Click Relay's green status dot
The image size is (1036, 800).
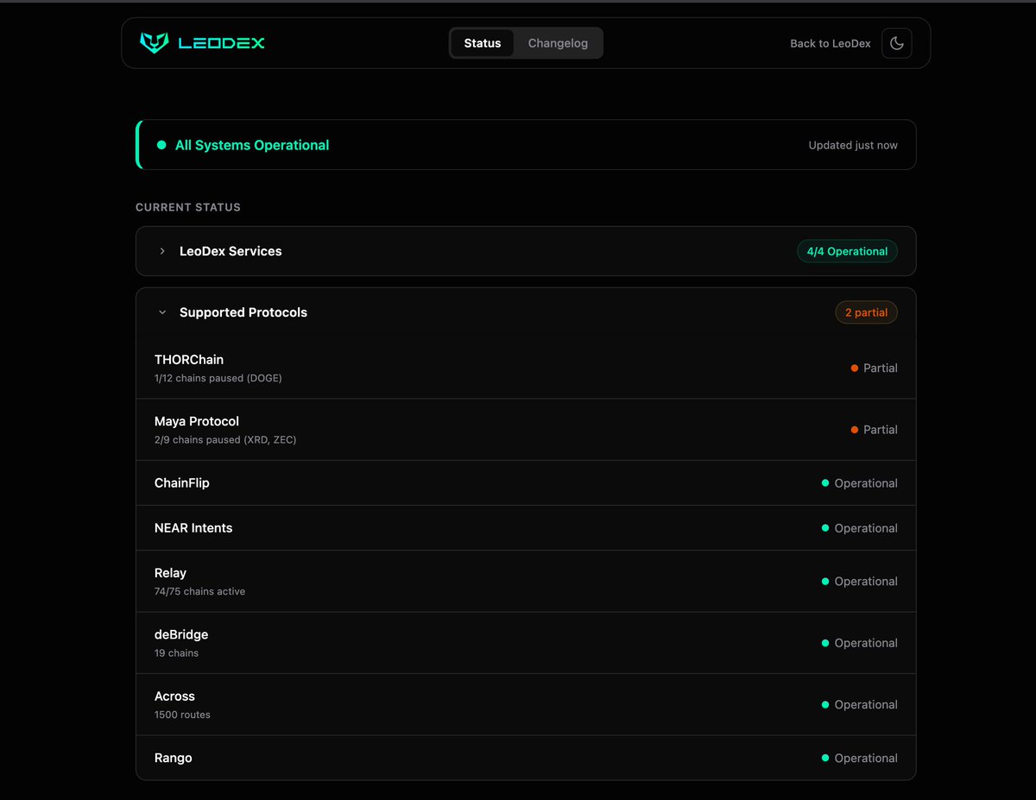pyautogui.click(x=825, y=582)
